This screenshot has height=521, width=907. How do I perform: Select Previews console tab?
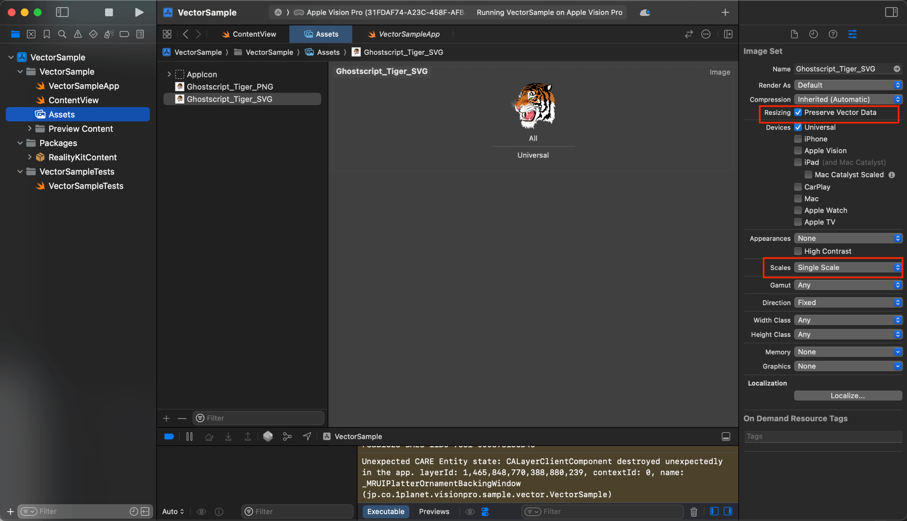(434, 512)
